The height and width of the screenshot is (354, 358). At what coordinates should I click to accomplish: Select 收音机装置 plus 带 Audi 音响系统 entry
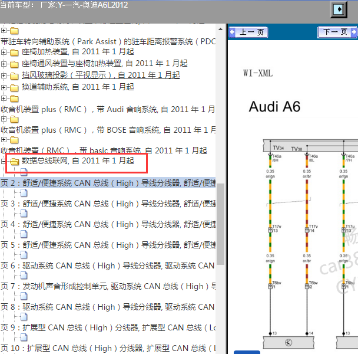[x=108, y=109]
